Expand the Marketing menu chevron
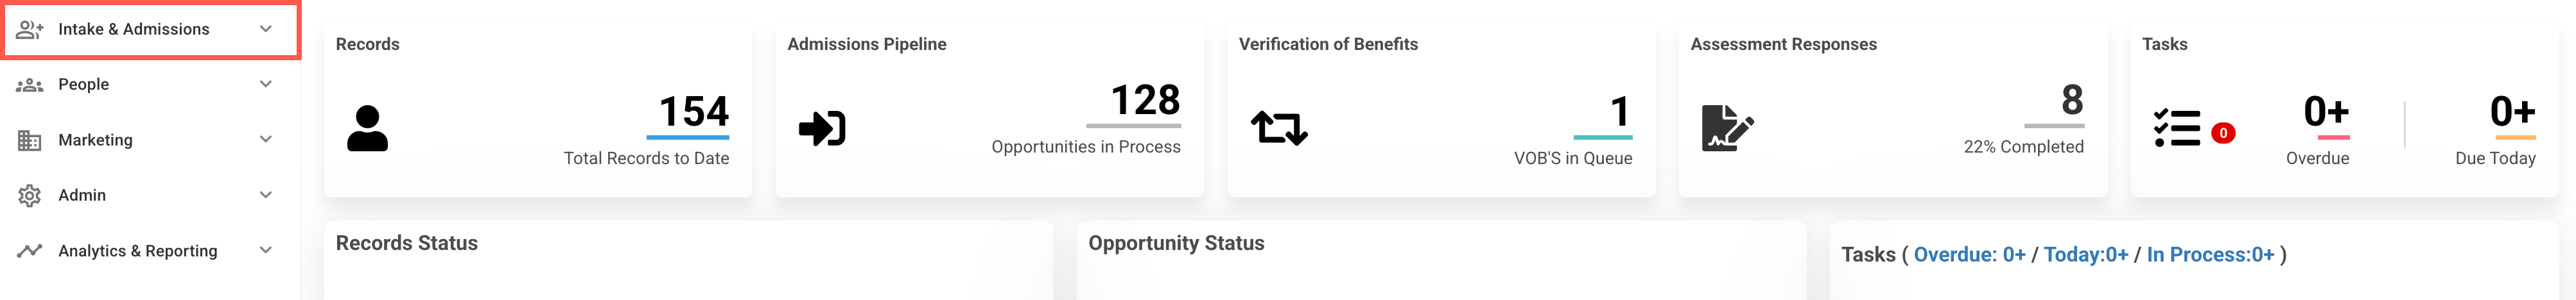 coord(266,140)
